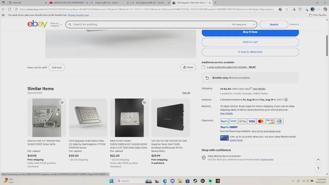Open the browser profile avatar

pyautogui.click(x=313, y=9)
